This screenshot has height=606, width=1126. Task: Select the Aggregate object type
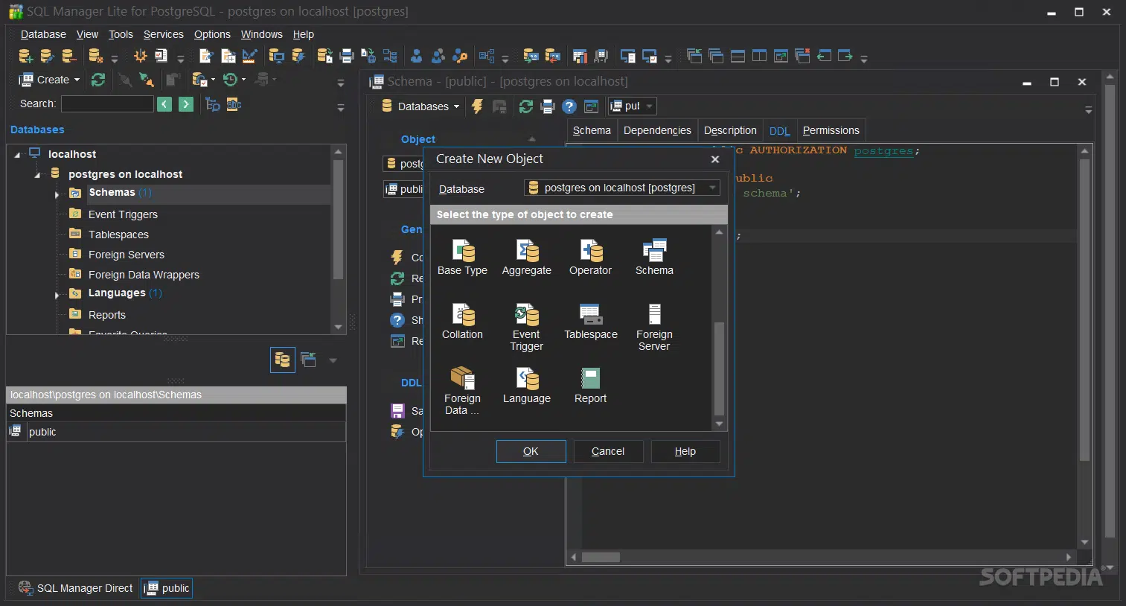(x=526, y=258)
